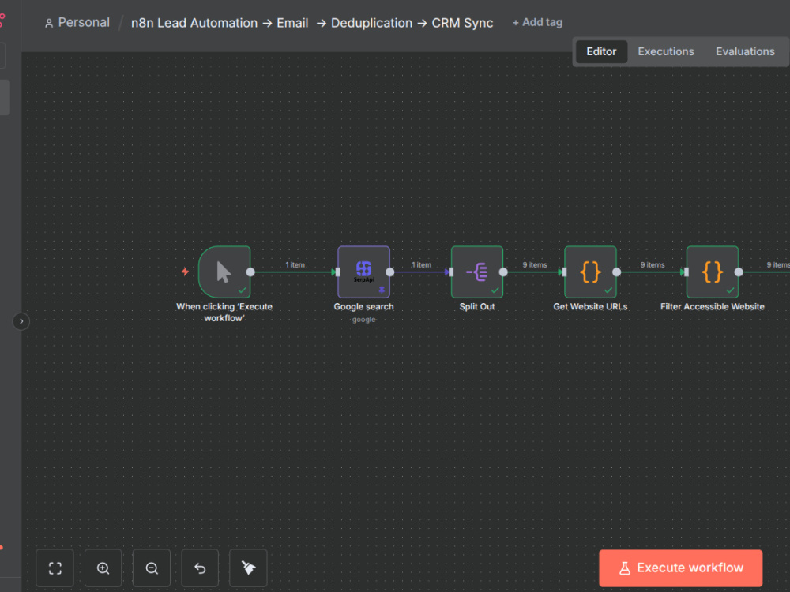Select the Split Out node
This screenshot has height=592, width=790.
click(476, 272)
